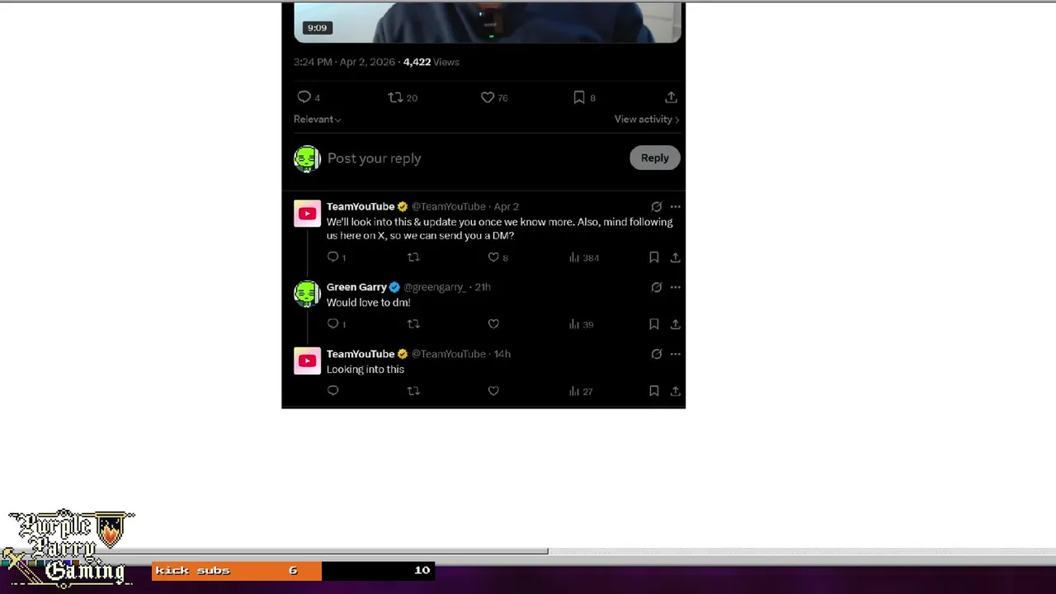Click the video thumbnail with 9:09 duration
Screen dimensions: 1056x594
click(x=488, y=21)
